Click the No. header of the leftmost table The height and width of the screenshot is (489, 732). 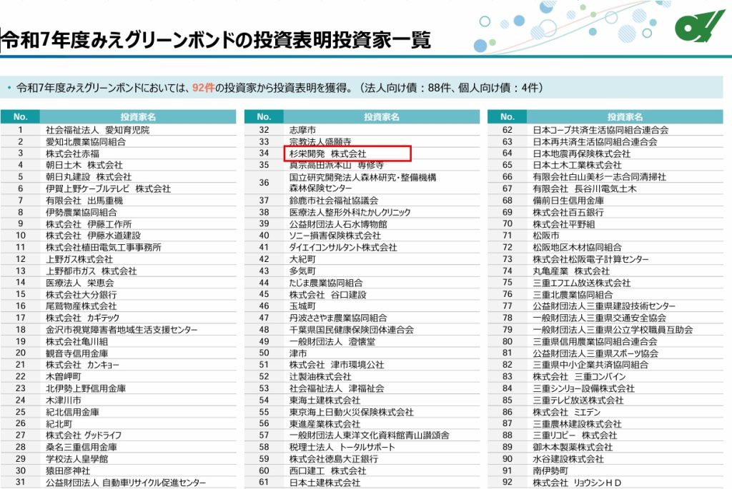pyautogui.click(x=20, y=116)
